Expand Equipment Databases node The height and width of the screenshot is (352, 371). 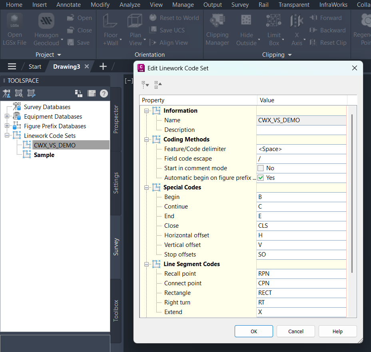point(7,116)
